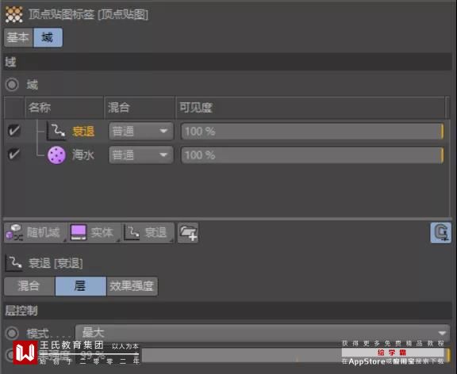Switch to the 基本 tab

(18, 37)
